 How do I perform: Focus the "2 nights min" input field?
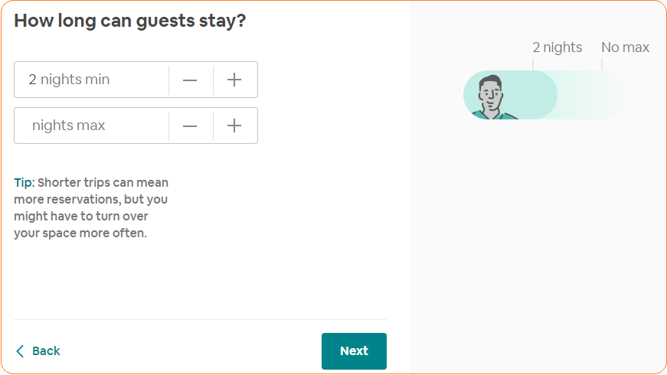coord(92,80)
